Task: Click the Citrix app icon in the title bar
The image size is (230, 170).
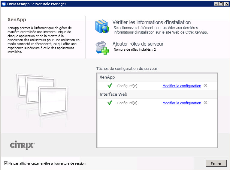Action: point(4,4)
